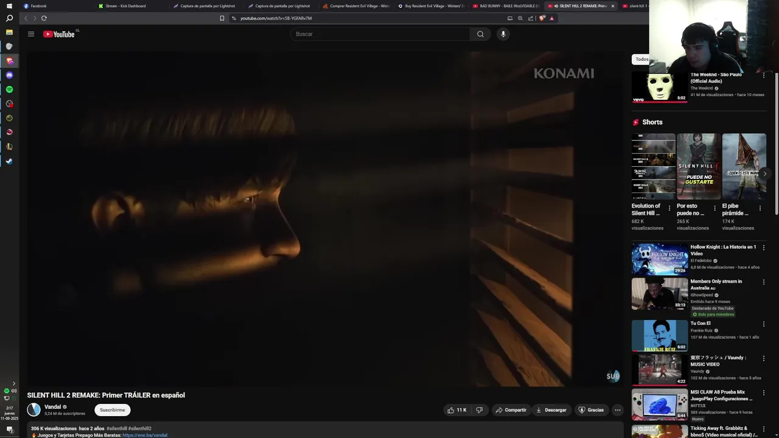Open the three-dot more actions under video
Screen dimensions: 779x438
(x=617, y=410)
